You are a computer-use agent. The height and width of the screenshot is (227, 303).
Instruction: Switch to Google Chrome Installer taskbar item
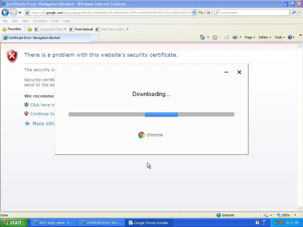(149, 223)
